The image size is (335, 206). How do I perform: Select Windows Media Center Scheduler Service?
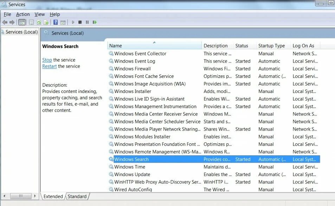click(x=214, y=121)
